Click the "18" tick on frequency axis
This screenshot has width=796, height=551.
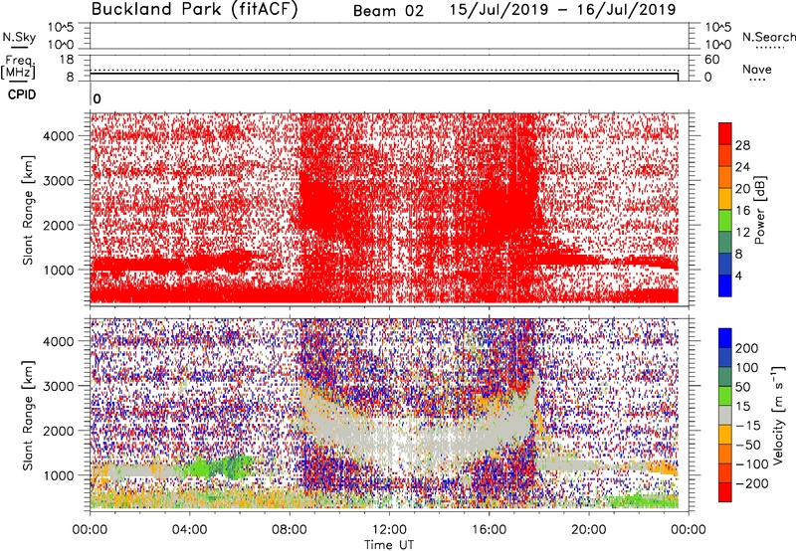67,60
